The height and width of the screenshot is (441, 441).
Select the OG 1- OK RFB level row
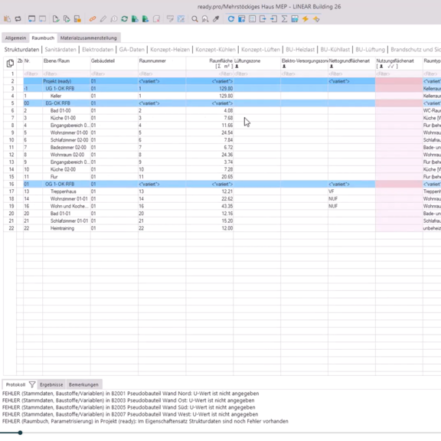[x=60, y=185]
